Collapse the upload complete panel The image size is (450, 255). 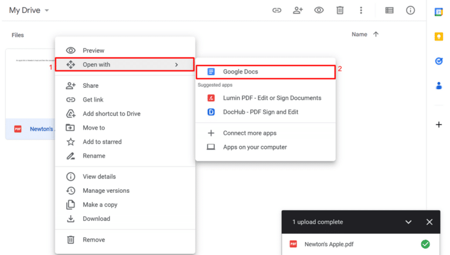[408, 222]
